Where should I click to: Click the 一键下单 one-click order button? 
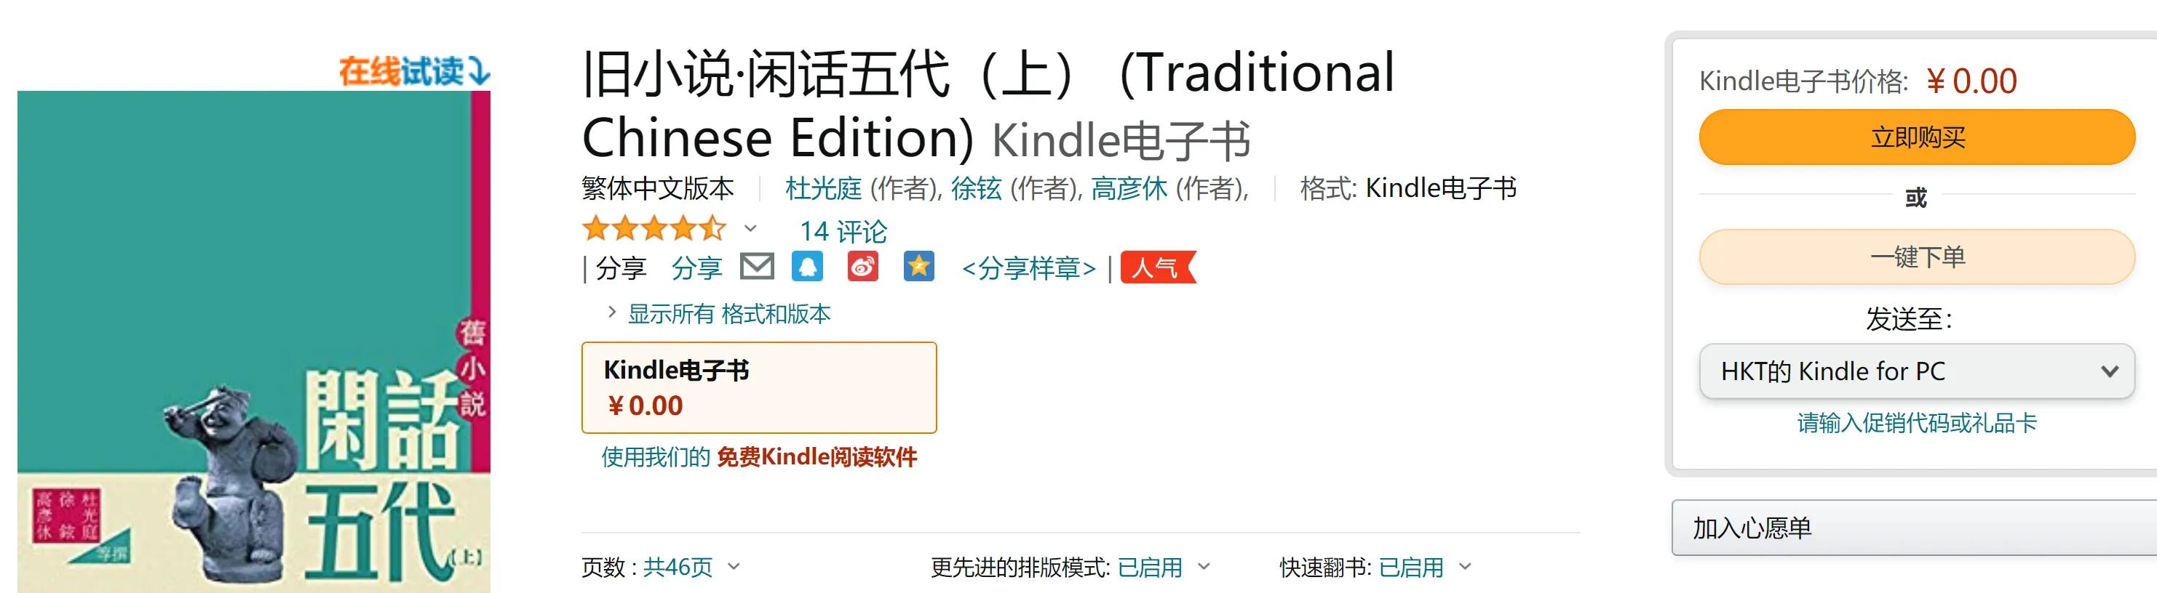tap(1916, 257)
